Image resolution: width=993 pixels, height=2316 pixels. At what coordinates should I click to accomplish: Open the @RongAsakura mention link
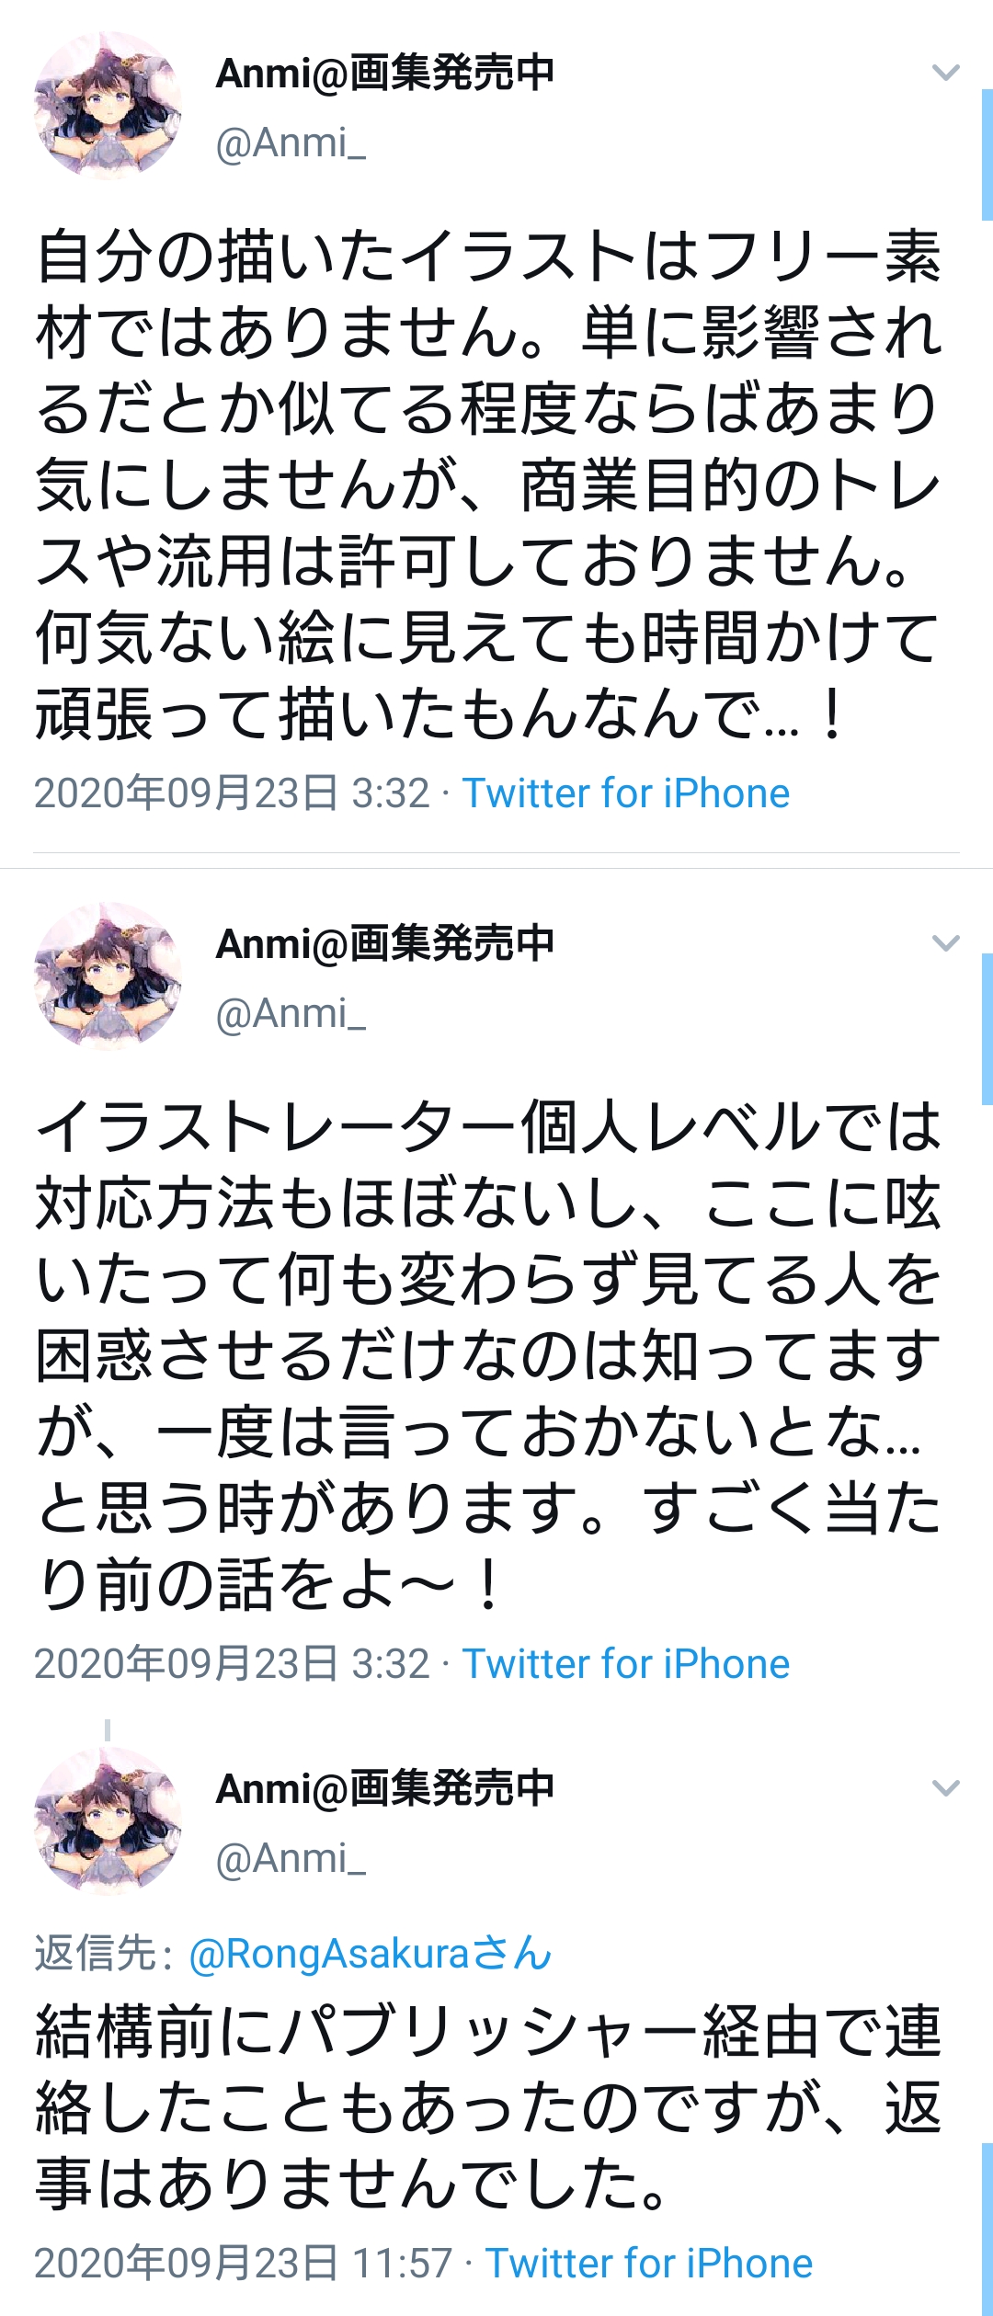click(x=370, y=1955)
